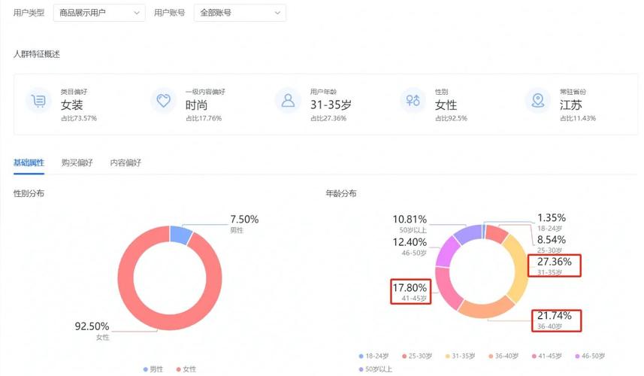The width and height of the screenshot is (644, 376).
Task: Click the location pin province icon
Action: tap(537, 101)
